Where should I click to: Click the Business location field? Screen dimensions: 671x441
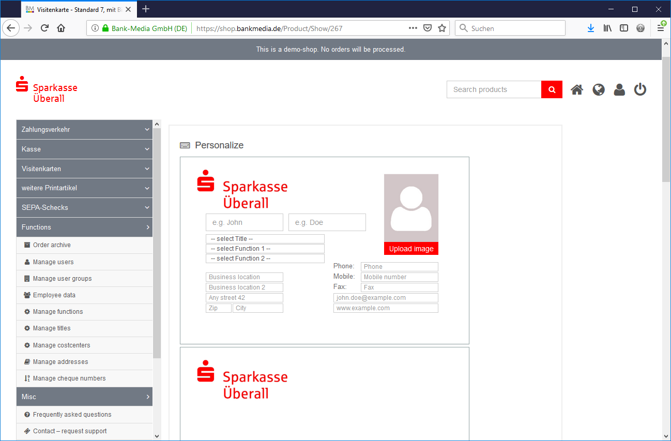pyautogui.click(x=245, y=277)
